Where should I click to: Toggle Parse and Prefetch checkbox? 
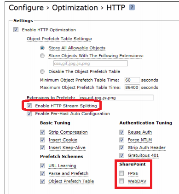(42, 174)
